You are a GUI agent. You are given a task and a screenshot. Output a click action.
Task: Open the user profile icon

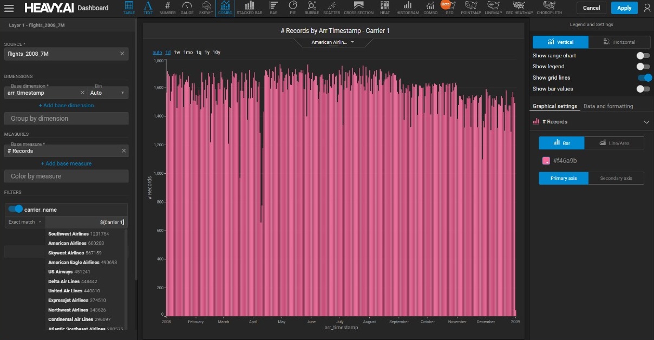click(646, 8)
